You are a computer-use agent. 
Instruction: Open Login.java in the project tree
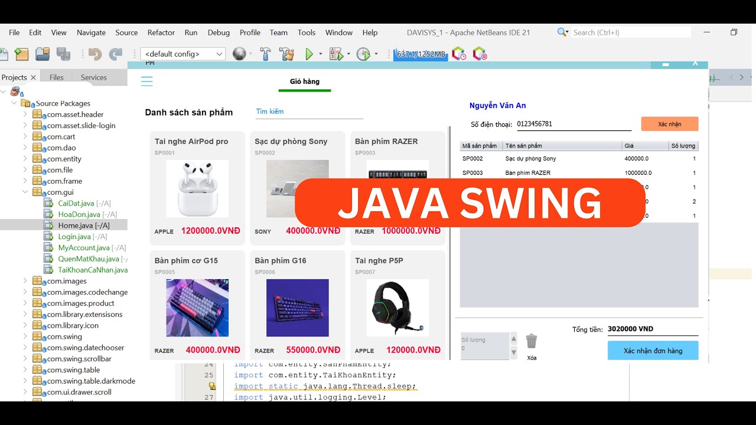click(x=74, y=237)
